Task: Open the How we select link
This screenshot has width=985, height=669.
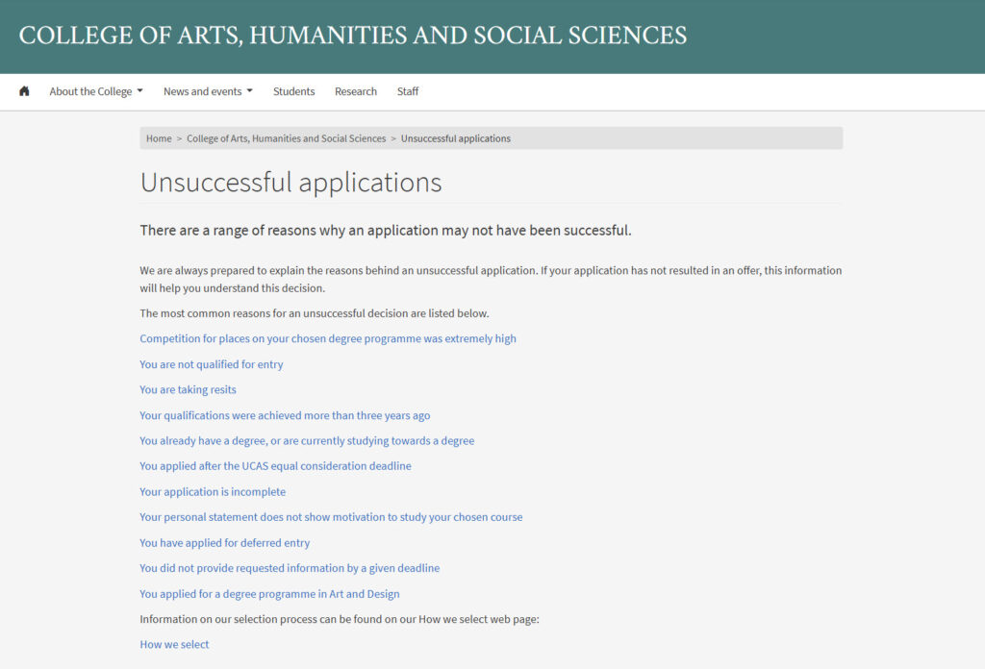Action: (174, 644)
